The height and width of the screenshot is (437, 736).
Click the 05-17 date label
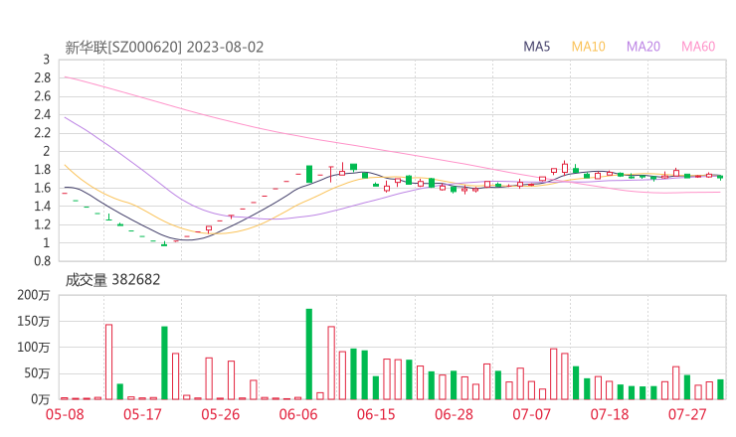click(x=142, y=414)
